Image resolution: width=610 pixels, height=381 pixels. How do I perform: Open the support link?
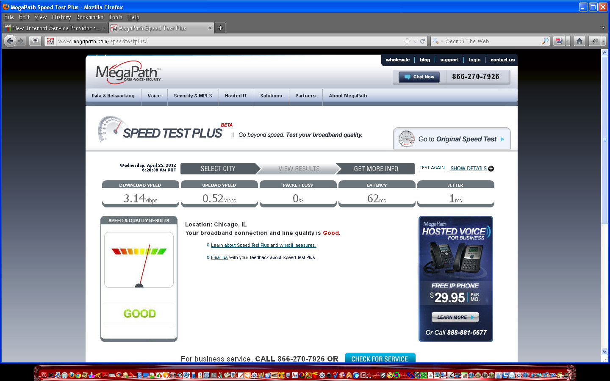pos(449,60)
